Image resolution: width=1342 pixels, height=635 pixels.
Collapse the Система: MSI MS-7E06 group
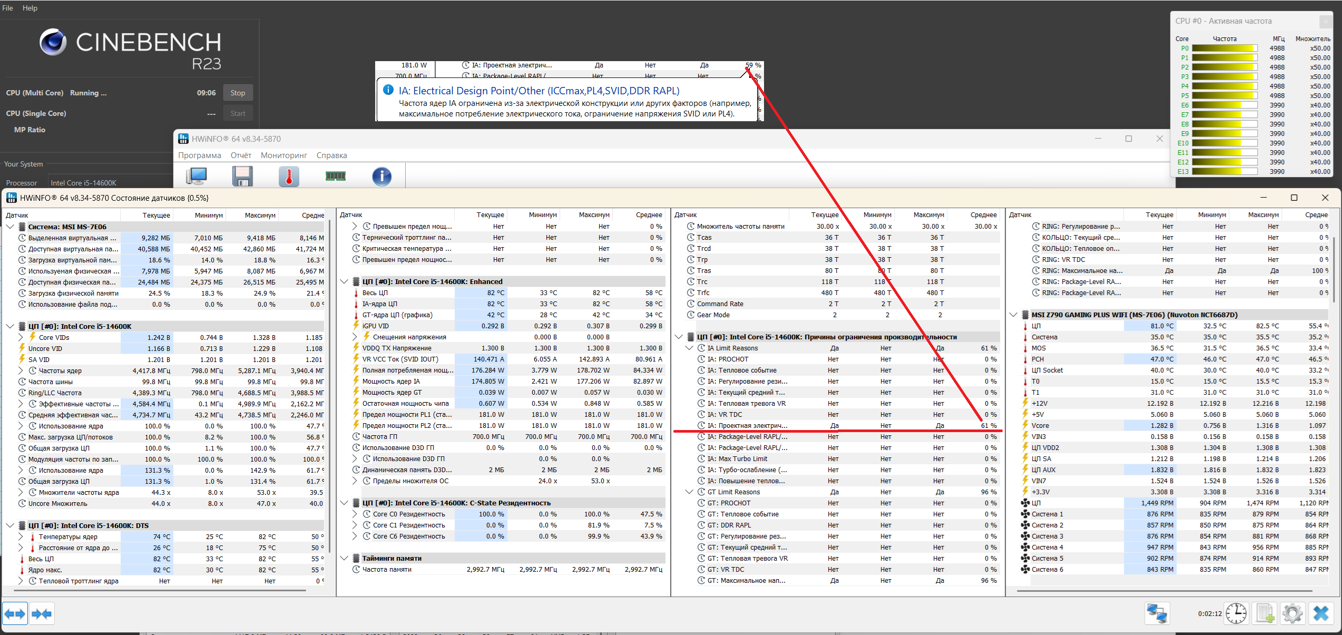pyautogui.click(x=10, y=227)
